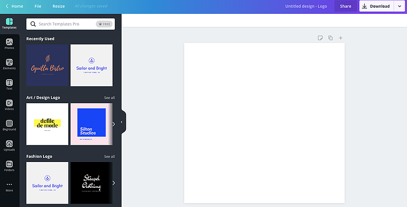Focus the Search Templates Pro field
This screenshot has height=207, width=407.
pos(70,24)
